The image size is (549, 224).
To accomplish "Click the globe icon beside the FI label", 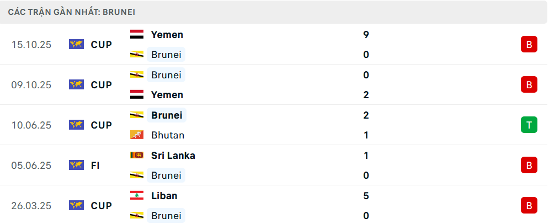I will (76, 165).
